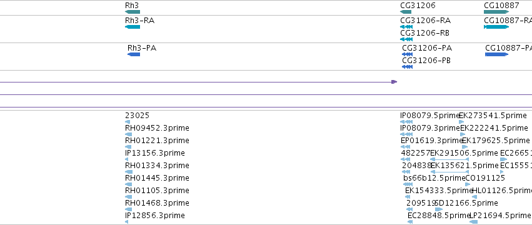The width and height of the screenshot is (532, 225).
Task: Click the CG10887-PA protein glyph
Action: [x=497, y=54]
